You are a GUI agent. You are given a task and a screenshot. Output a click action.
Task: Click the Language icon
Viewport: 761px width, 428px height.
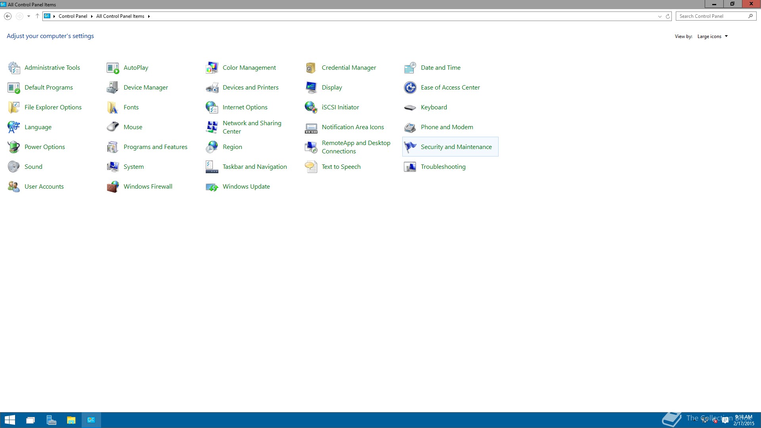coord(14,127)
